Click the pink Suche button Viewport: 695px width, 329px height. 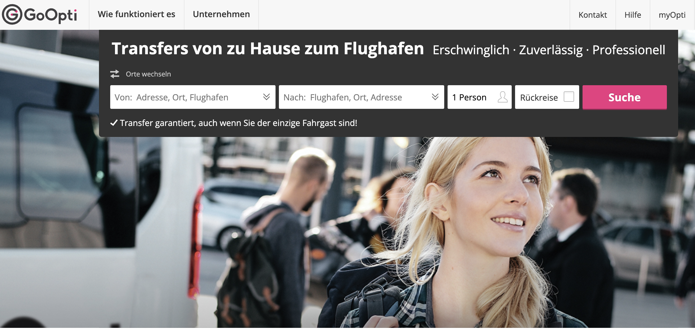pos(624,97)
